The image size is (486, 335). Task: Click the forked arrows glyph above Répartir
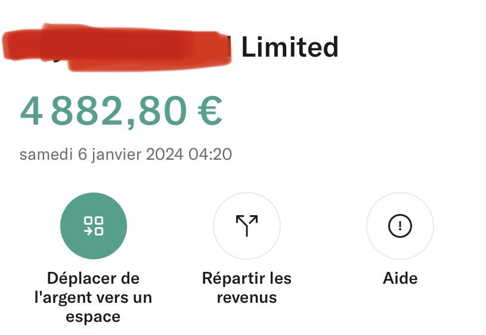point(247,225)
